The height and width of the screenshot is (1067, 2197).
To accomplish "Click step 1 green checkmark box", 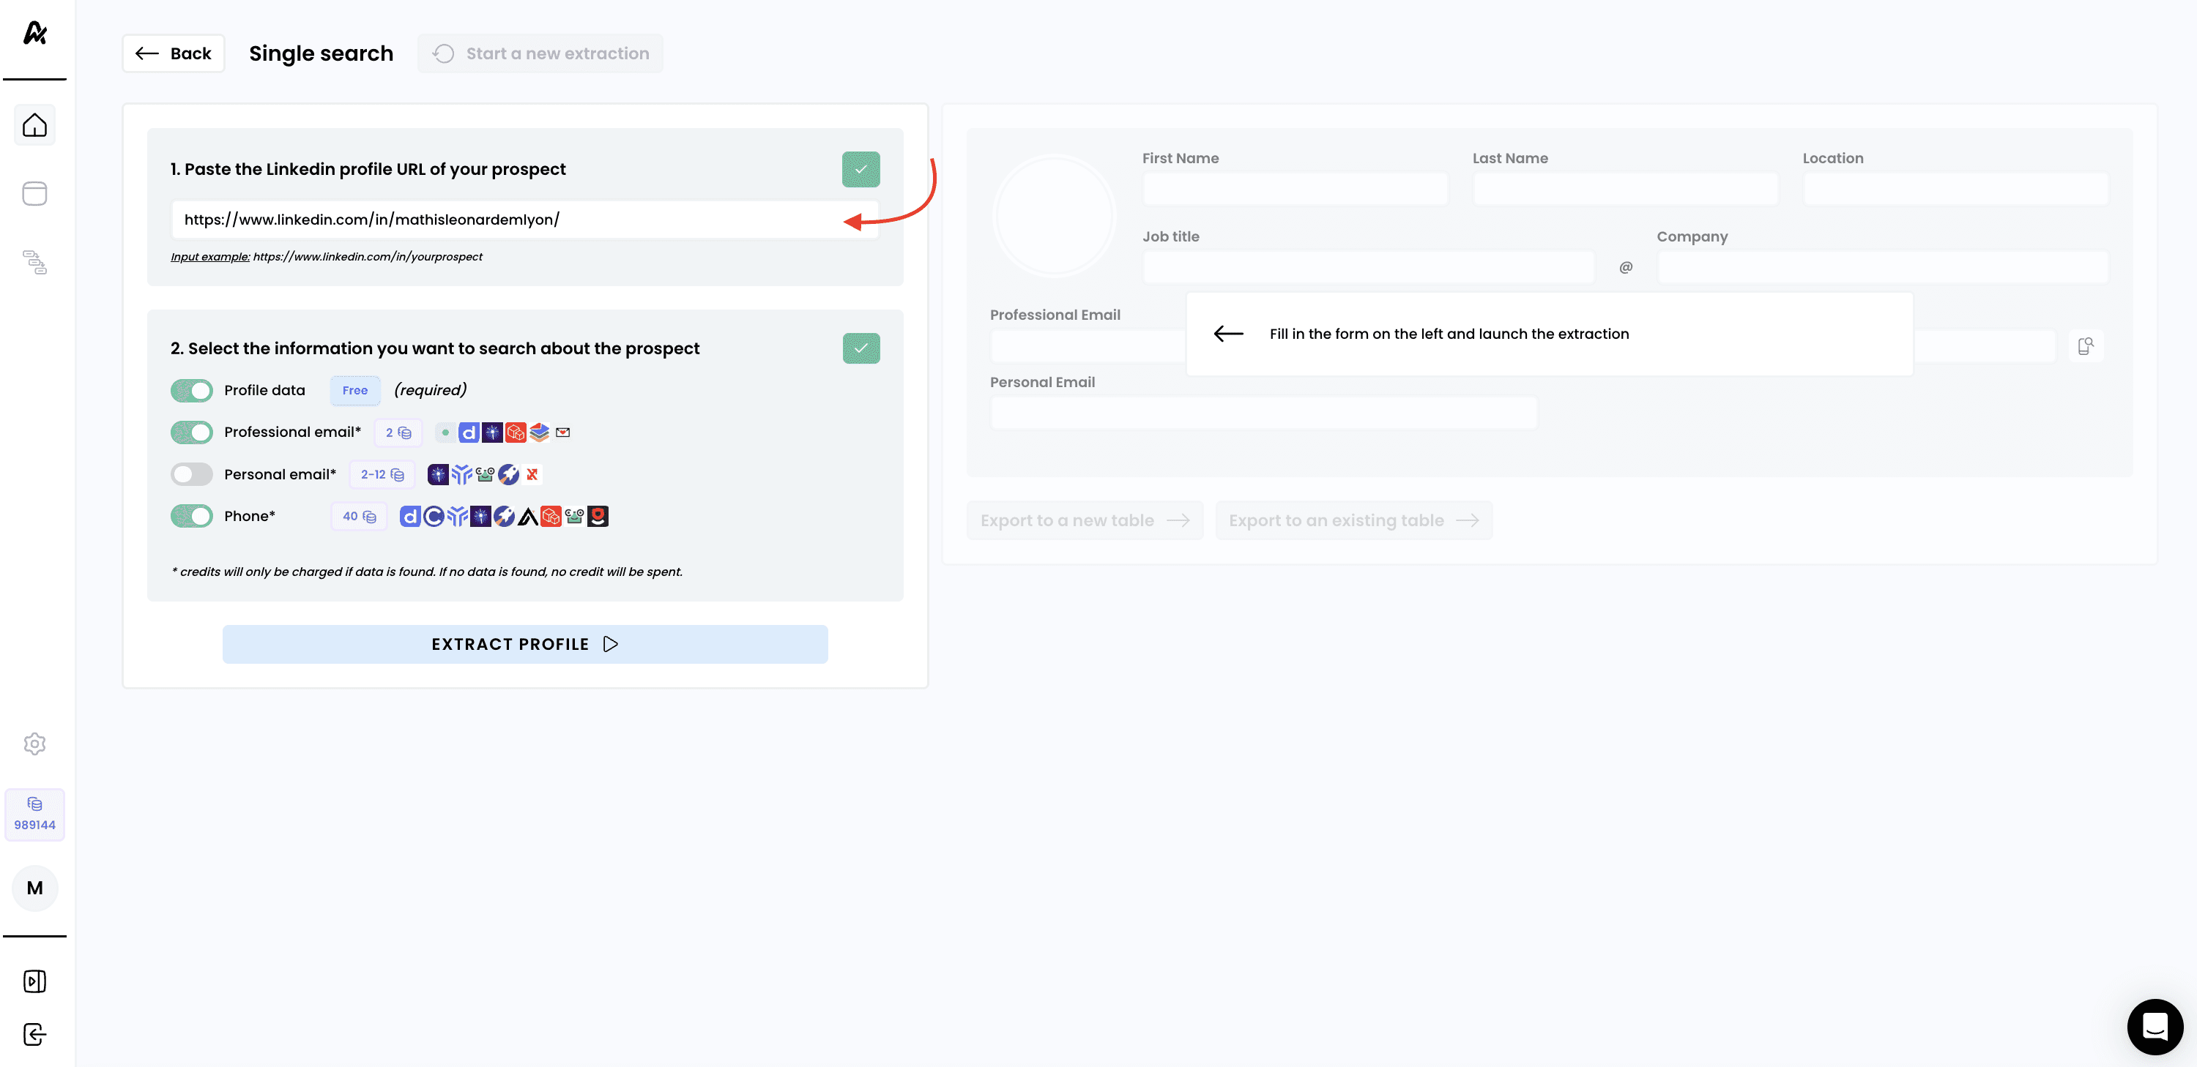I will (x=860, y=169).
